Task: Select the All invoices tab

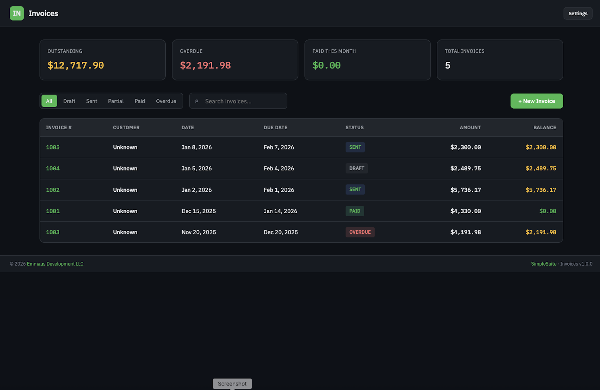Action: 49,101
